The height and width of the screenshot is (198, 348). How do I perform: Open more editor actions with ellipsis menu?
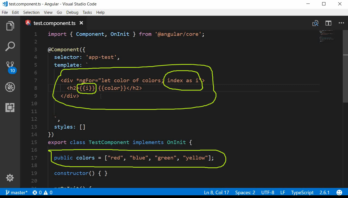(x=341, y=23)
